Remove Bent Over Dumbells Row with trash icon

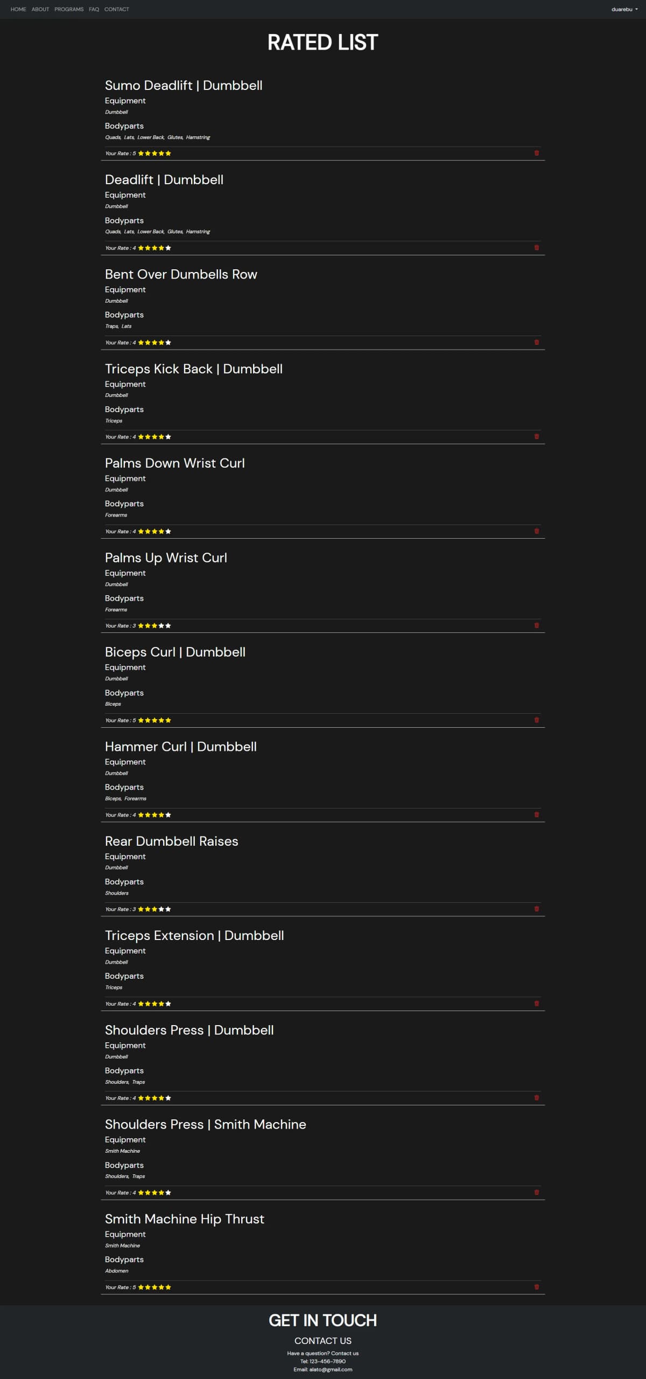536,342
